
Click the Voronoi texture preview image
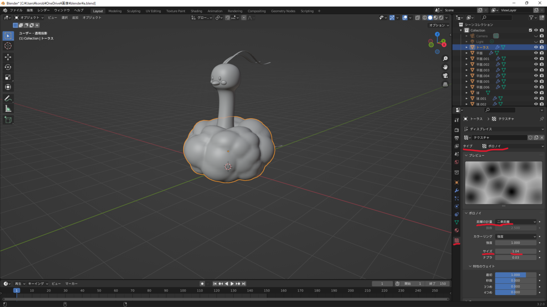coord(504,182)
